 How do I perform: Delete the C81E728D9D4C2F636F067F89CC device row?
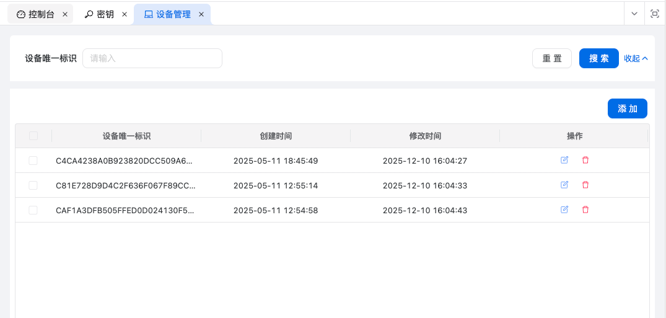(585, 185)
